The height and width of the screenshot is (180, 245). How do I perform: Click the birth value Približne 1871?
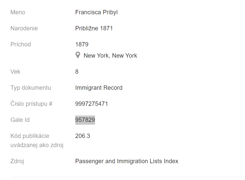[x=94, y=28]
